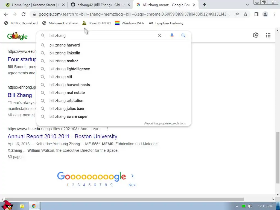Open the Malware Database bookmark
The width and height of the screenshot is (280, 210).
pyautogui.click(x=60, y=23)
